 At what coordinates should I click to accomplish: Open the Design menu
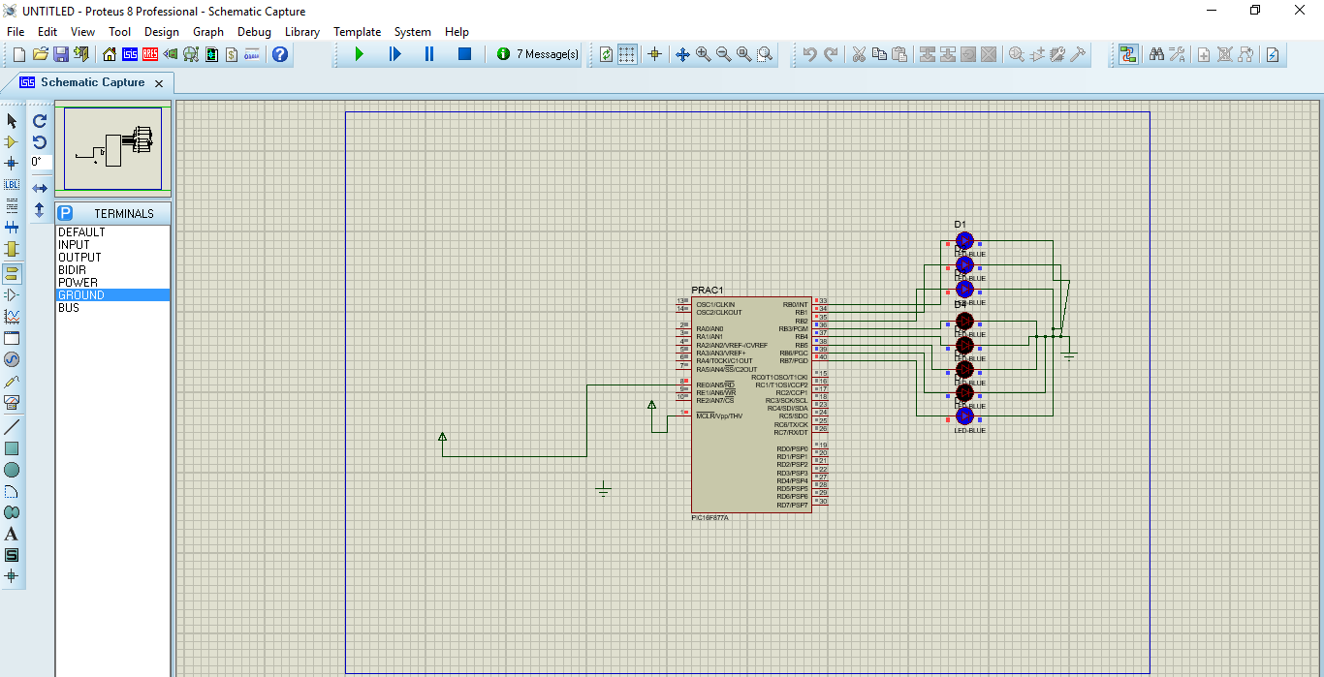[x=162, y=32]
